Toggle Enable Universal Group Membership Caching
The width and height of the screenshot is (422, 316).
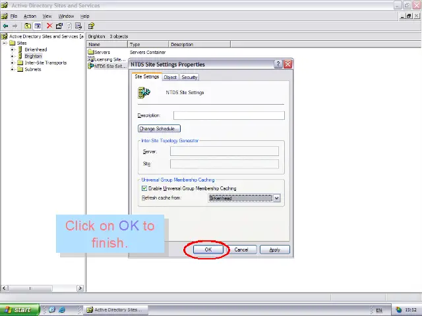(x=144, y=188)
